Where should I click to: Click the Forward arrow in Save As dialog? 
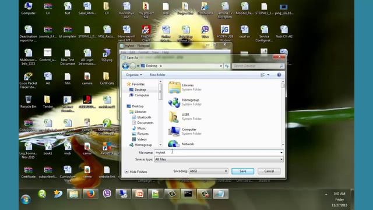coord(133,66)
